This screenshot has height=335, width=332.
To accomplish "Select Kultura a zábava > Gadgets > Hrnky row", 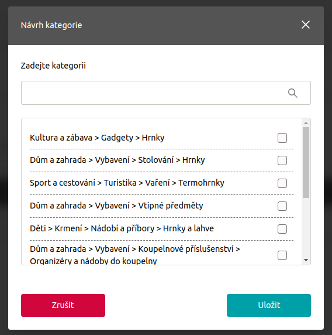I will [161, 138].
